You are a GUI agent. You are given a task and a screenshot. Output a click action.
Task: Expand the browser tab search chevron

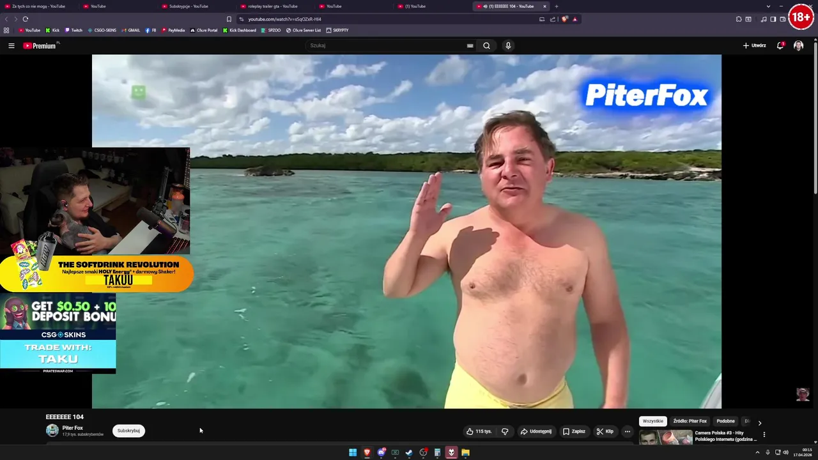[x=768, y=6]
